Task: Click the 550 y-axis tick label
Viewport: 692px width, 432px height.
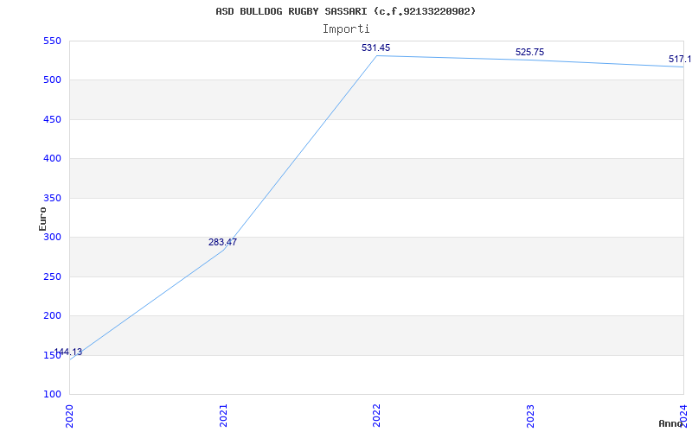Action: coord(51,41)
